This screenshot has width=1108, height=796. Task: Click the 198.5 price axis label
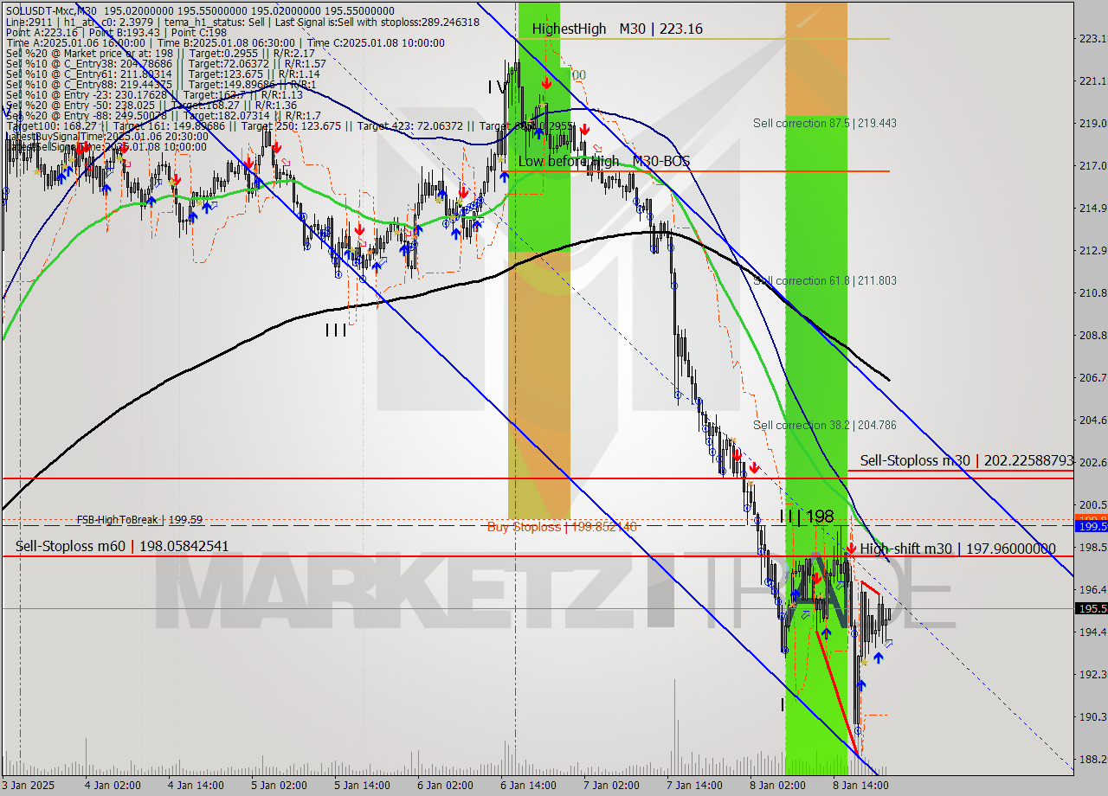[x=1092, y=547]
